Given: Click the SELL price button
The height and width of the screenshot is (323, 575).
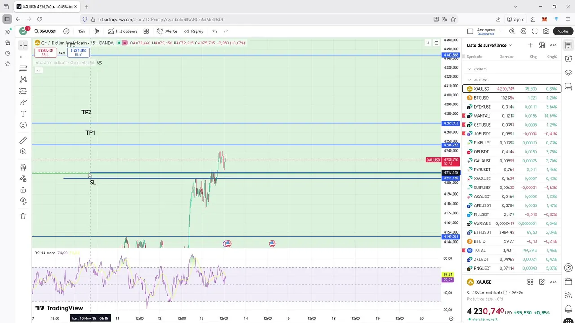Looking at the screenshot, I should click(x=45, y=52).
